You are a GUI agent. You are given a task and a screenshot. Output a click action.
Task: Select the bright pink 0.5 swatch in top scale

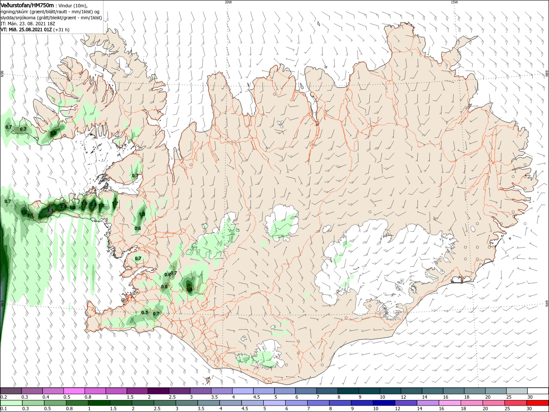coord(74,391)
